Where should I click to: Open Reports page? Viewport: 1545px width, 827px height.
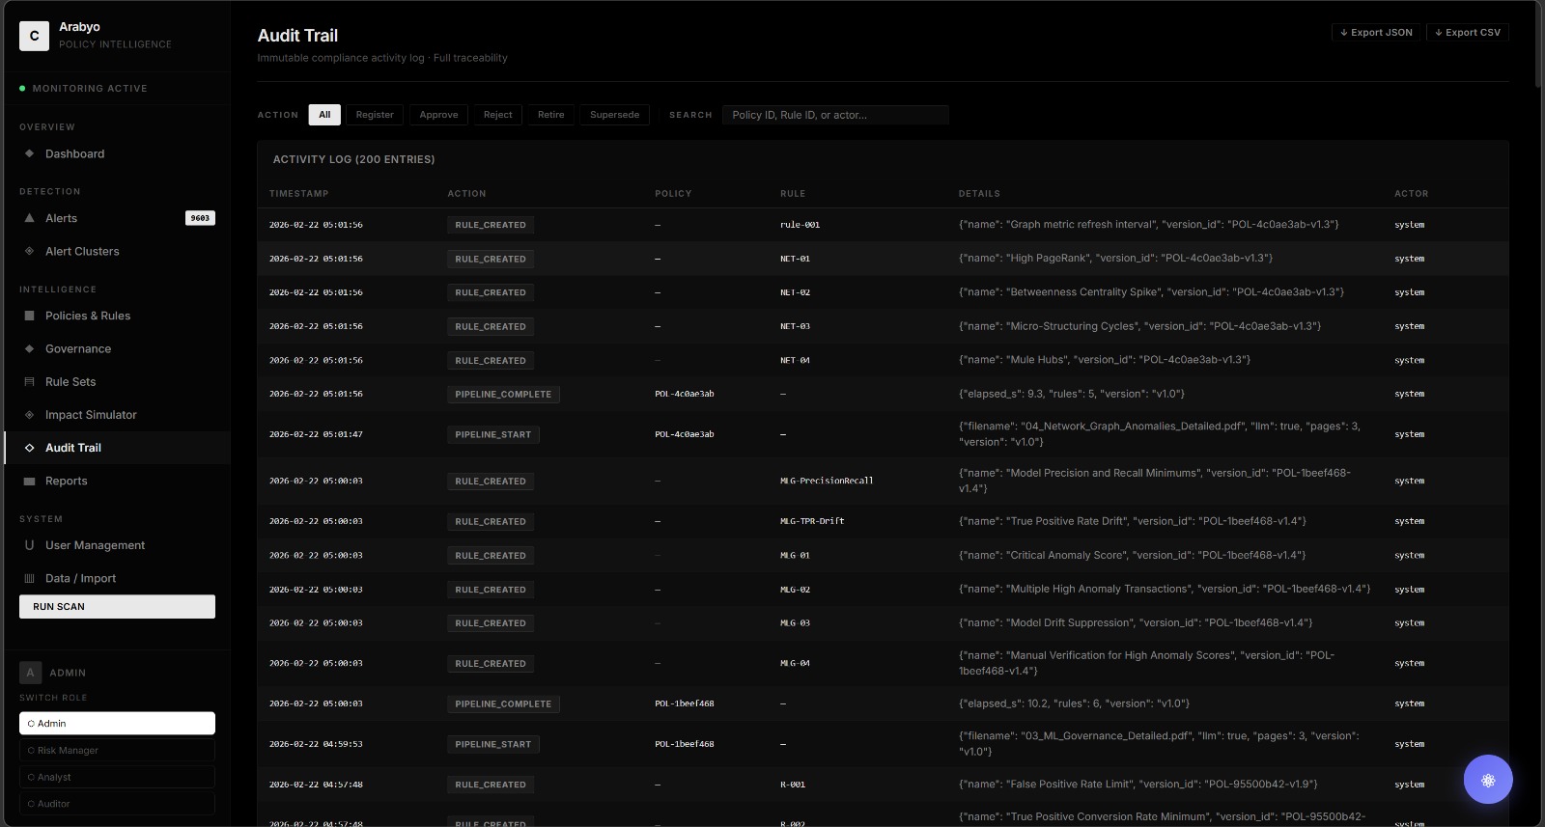pos(117,481)
